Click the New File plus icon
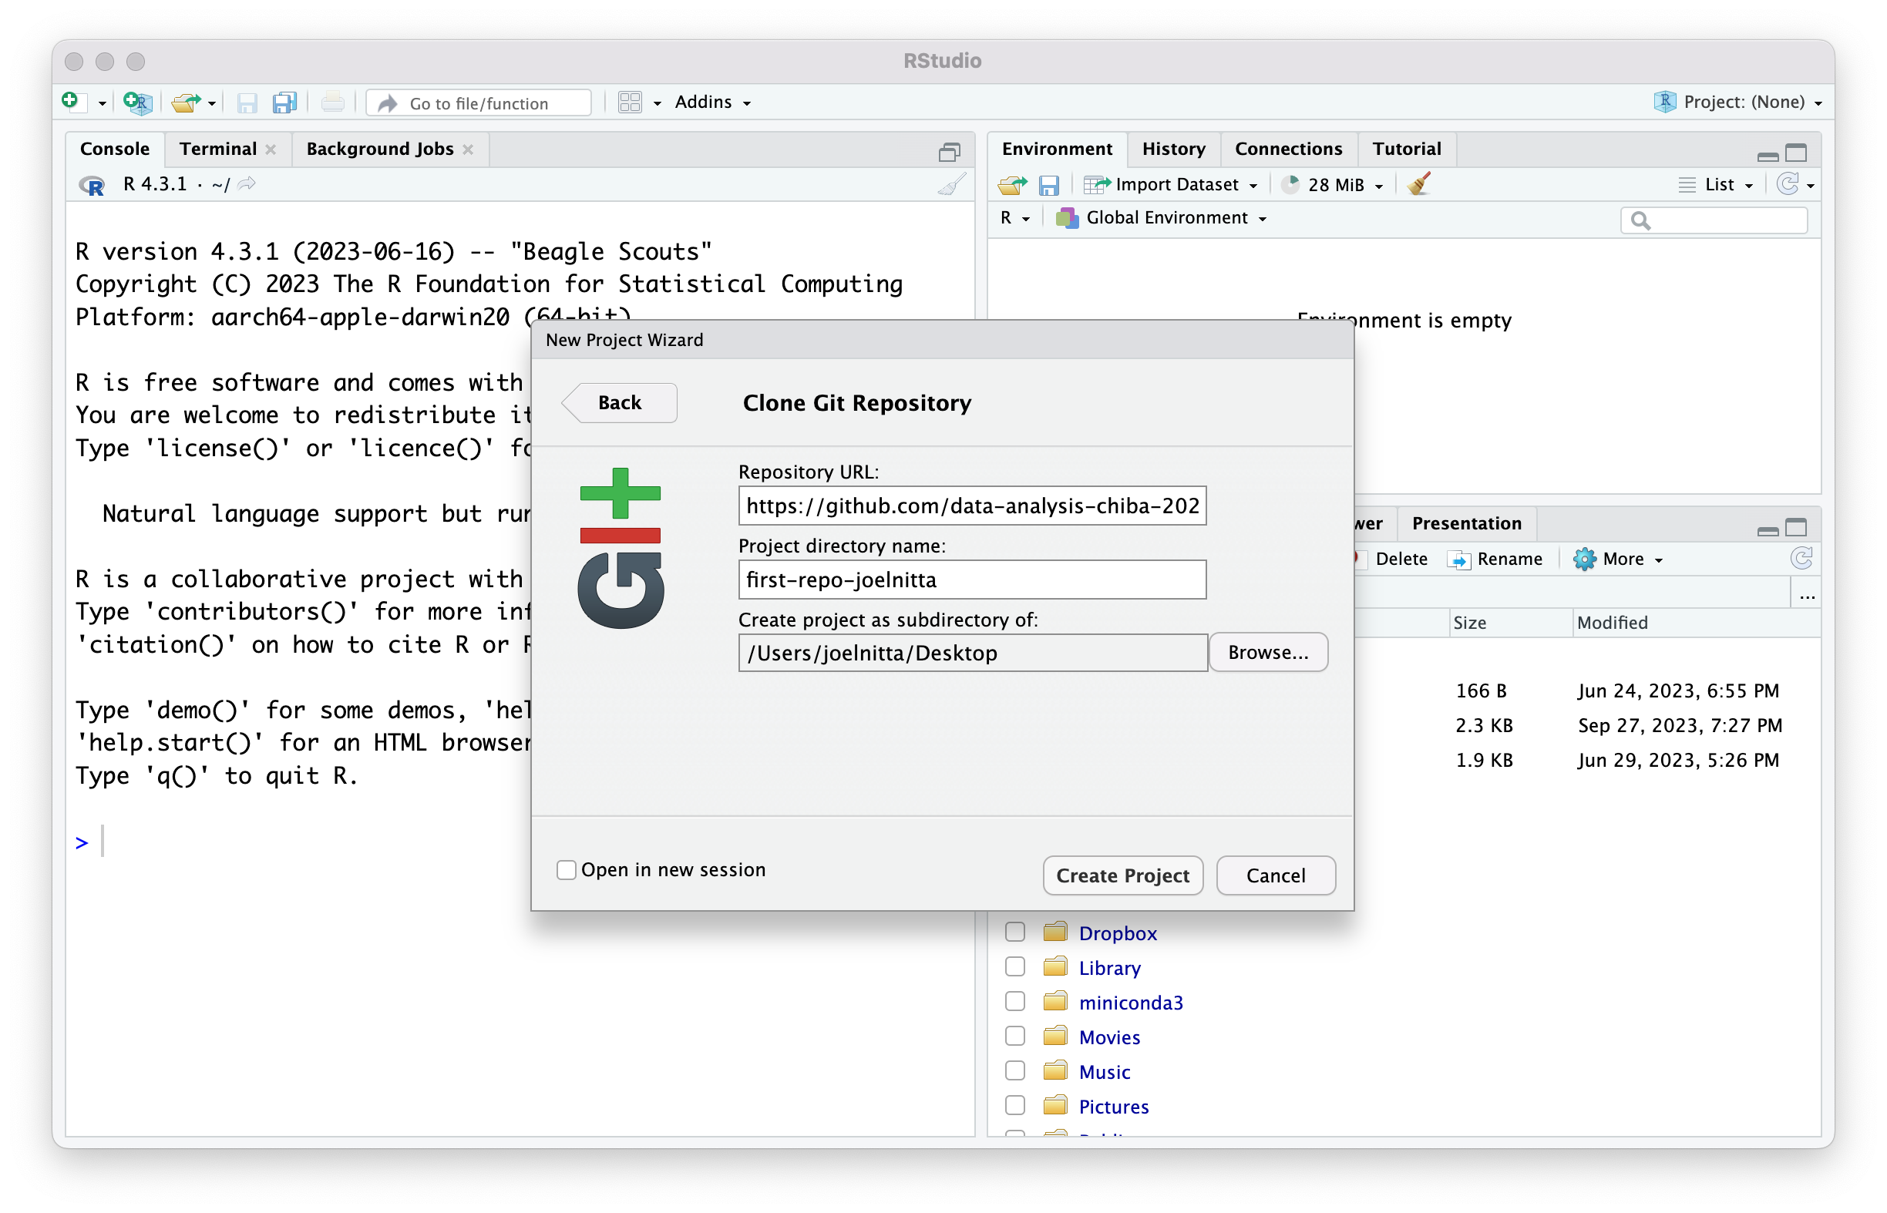This screenshot has height=1213, width=1887. pos(71,102)
